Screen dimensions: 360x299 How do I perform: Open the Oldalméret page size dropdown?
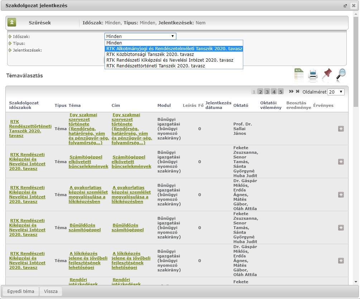336,92
